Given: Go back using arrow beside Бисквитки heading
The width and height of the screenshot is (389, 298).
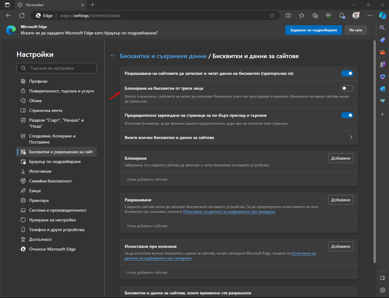Looking at the screenshot, I should point(113,56).
